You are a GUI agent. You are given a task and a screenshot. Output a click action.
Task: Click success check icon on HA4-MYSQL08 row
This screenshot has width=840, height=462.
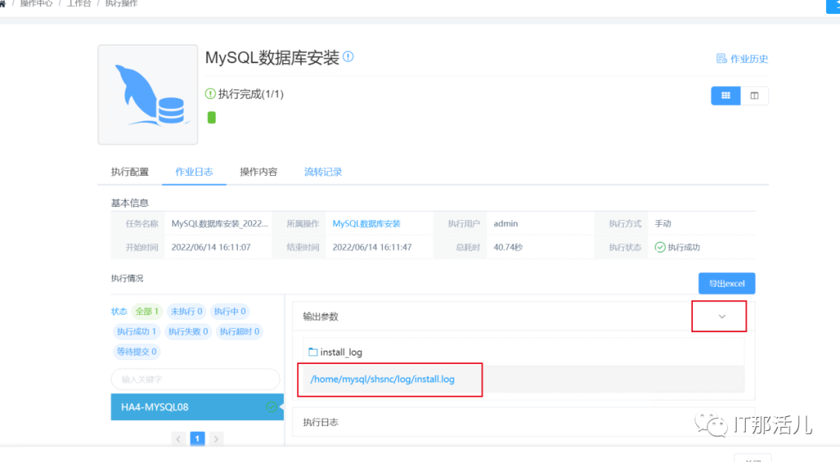[x=271, y=407]
